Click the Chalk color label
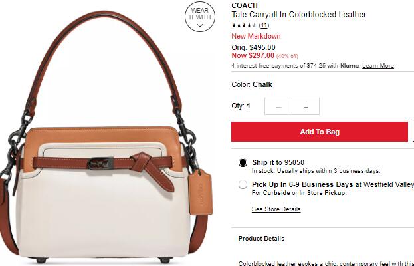Image resolution: width=414 pixels, height=266 pixels. pos(262,84)
